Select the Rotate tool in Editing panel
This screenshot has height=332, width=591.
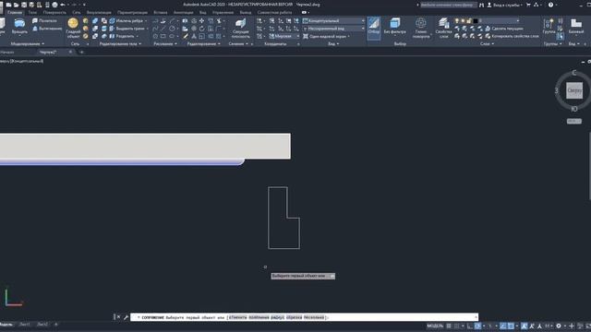(201, 29)
